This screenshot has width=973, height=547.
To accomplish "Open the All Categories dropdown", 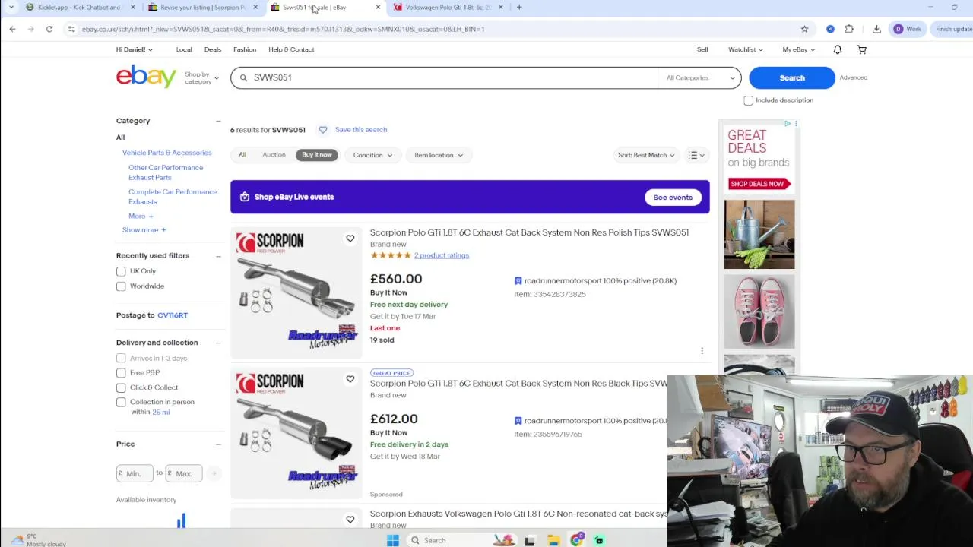I will pos(699,77).
